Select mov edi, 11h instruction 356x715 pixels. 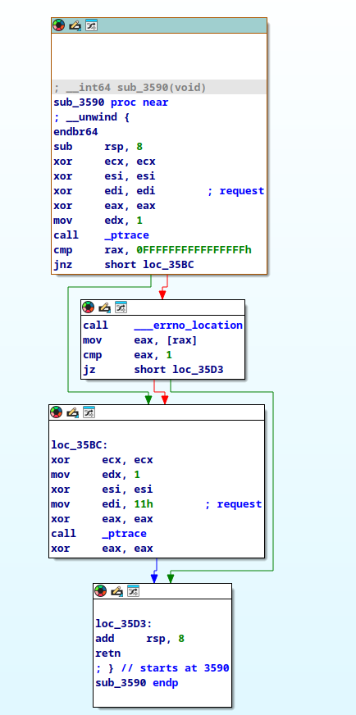tap(102, 504)
